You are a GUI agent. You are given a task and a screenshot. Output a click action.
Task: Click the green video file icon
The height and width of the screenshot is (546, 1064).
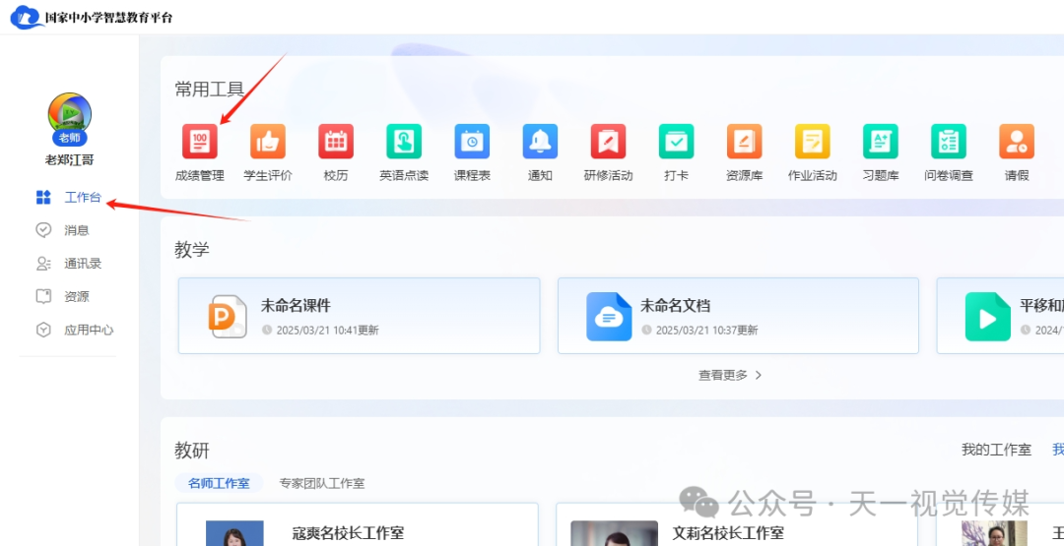click(987, 317)
